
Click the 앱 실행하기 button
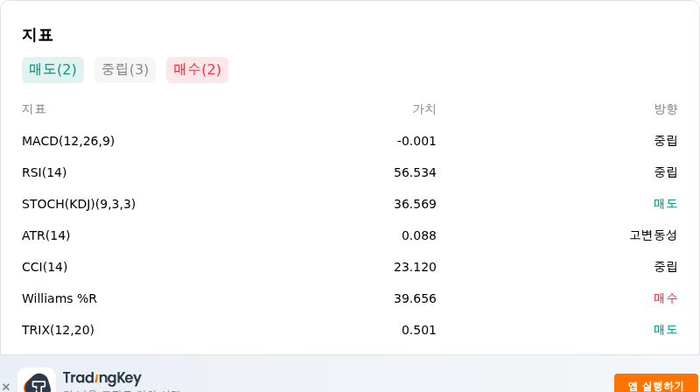[x=655, y=384]
